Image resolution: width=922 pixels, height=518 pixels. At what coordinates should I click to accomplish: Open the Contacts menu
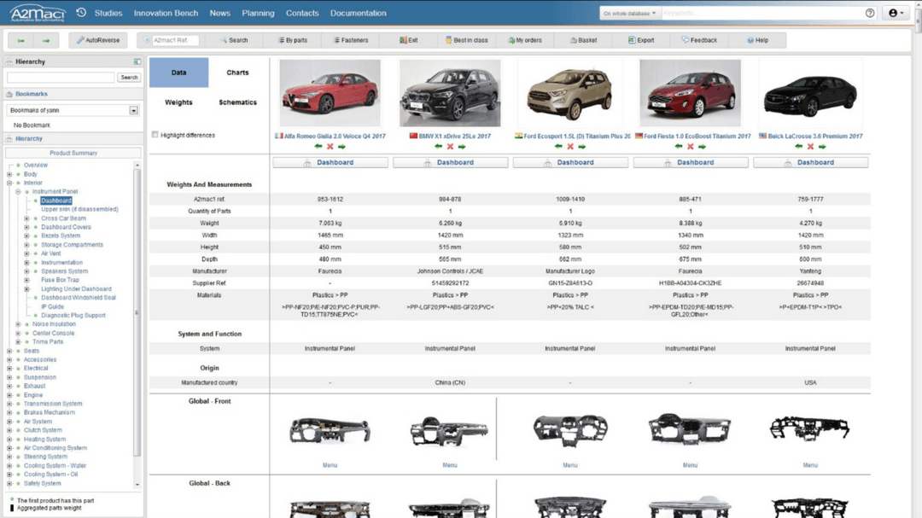[302, 13]
